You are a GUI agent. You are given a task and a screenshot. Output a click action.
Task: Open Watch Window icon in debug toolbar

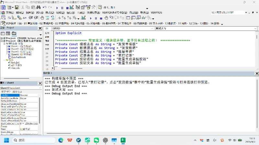click(x=139, y=18)
